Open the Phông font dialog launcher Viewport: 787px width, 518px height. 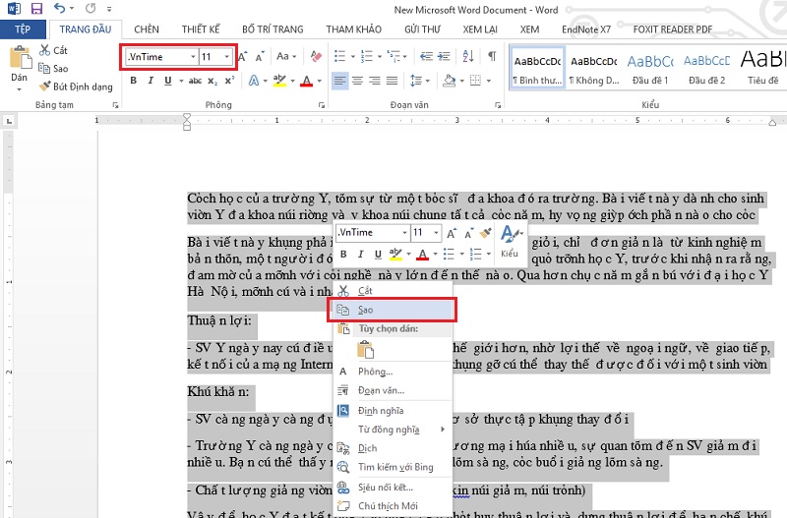[x=322, y=105]
